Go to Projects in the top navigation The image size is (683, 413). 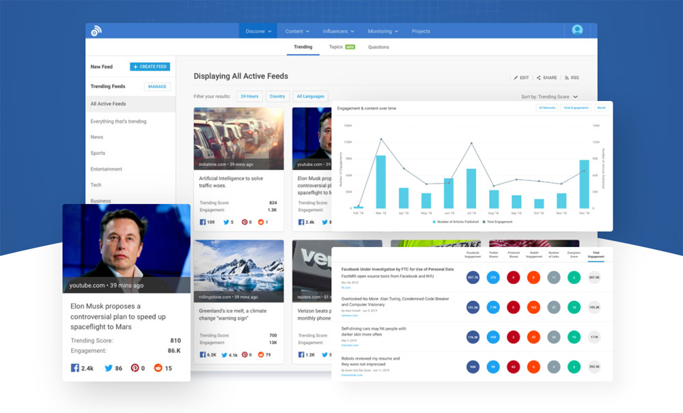[421, 31]
